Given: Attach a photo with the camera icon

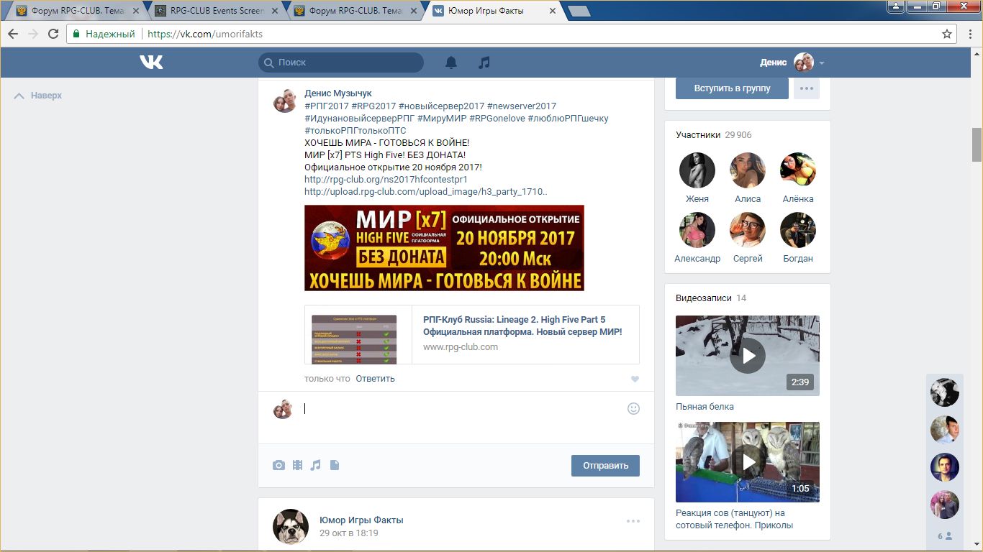Looking at the screenshot, I should point(278,465).
